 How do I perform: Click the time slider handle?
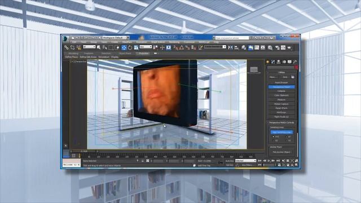click(84, 151)
